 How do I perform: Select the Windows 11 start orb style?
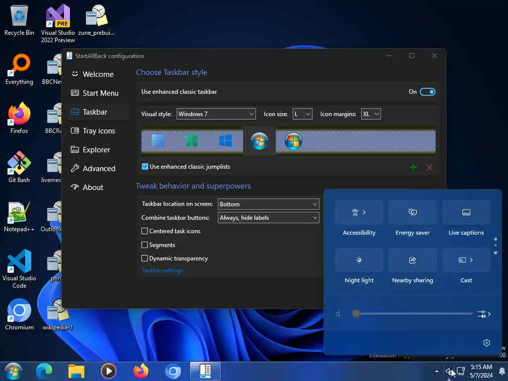point(158,141)
